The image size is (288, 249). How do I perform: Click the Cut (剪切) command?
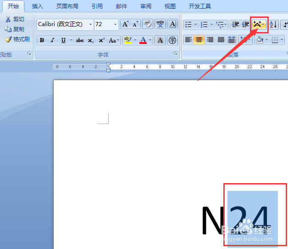(15, 19)
